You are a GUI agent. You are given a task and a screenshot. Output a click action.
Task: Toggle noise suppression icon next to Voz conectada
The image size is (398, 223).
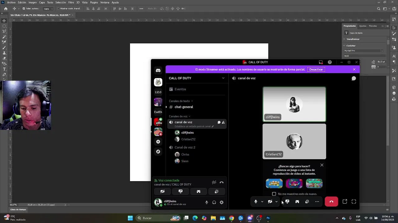(214, 182)
